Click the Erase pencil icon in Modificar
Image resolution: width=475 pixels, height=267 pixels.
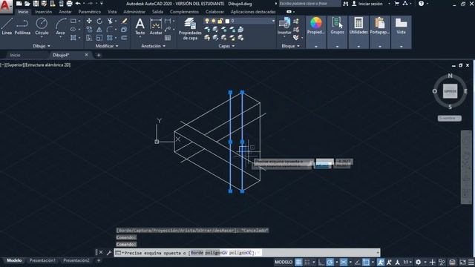pyautogui.click(x=124, y=21)
